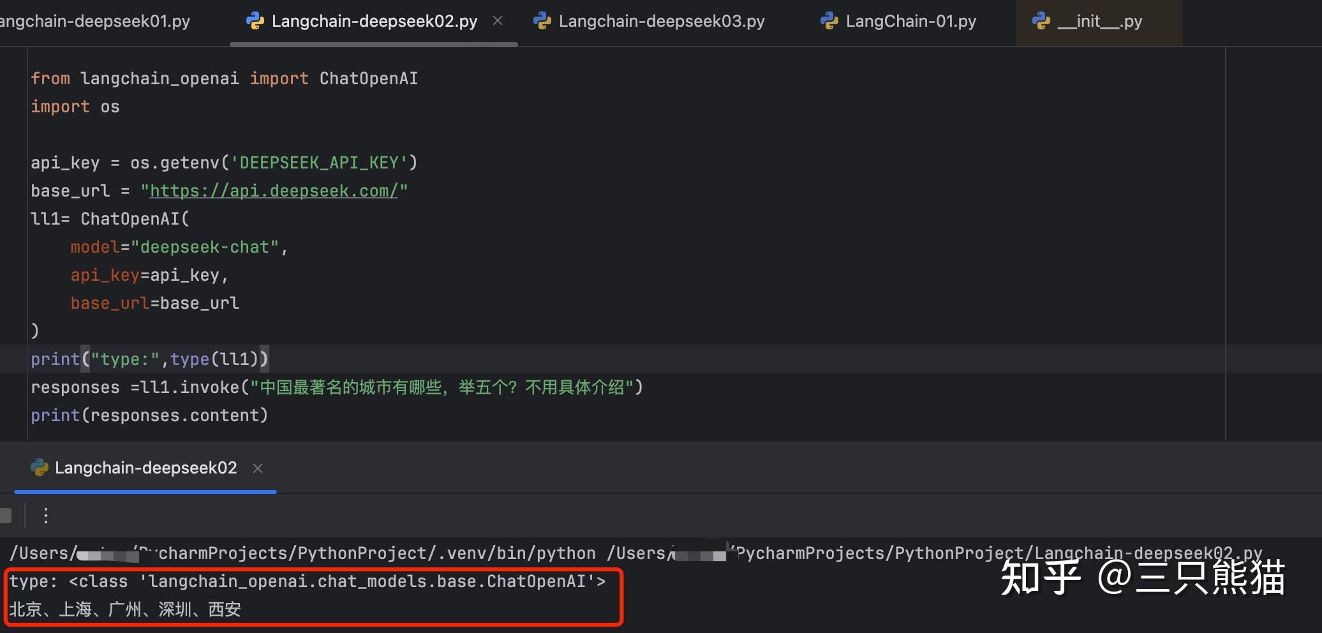Open the run toolbar more options menu

click(x=46, y=515)
